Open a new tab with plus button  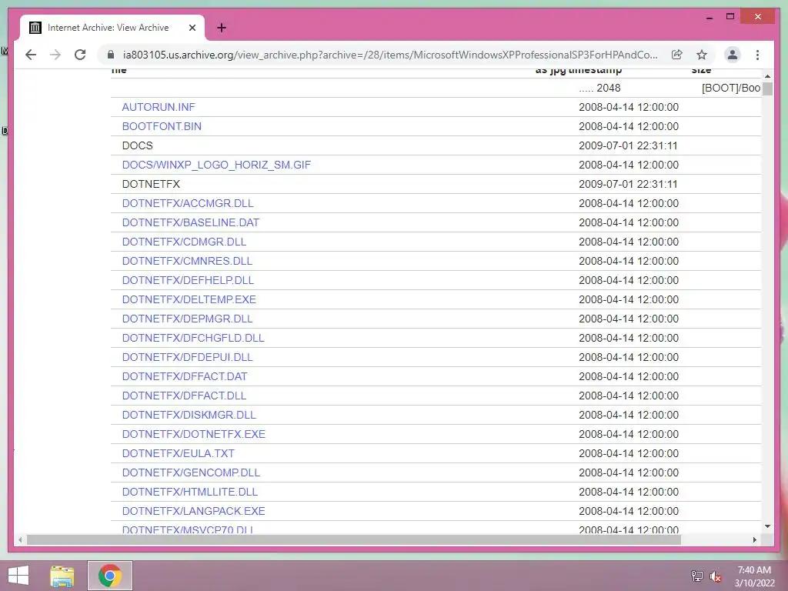click(221, 28)
